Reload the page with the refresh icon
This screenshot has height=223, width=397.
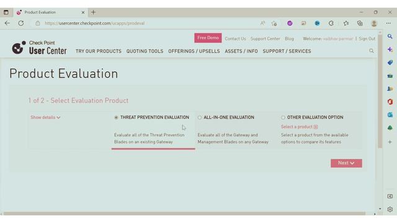coord(21,24)
